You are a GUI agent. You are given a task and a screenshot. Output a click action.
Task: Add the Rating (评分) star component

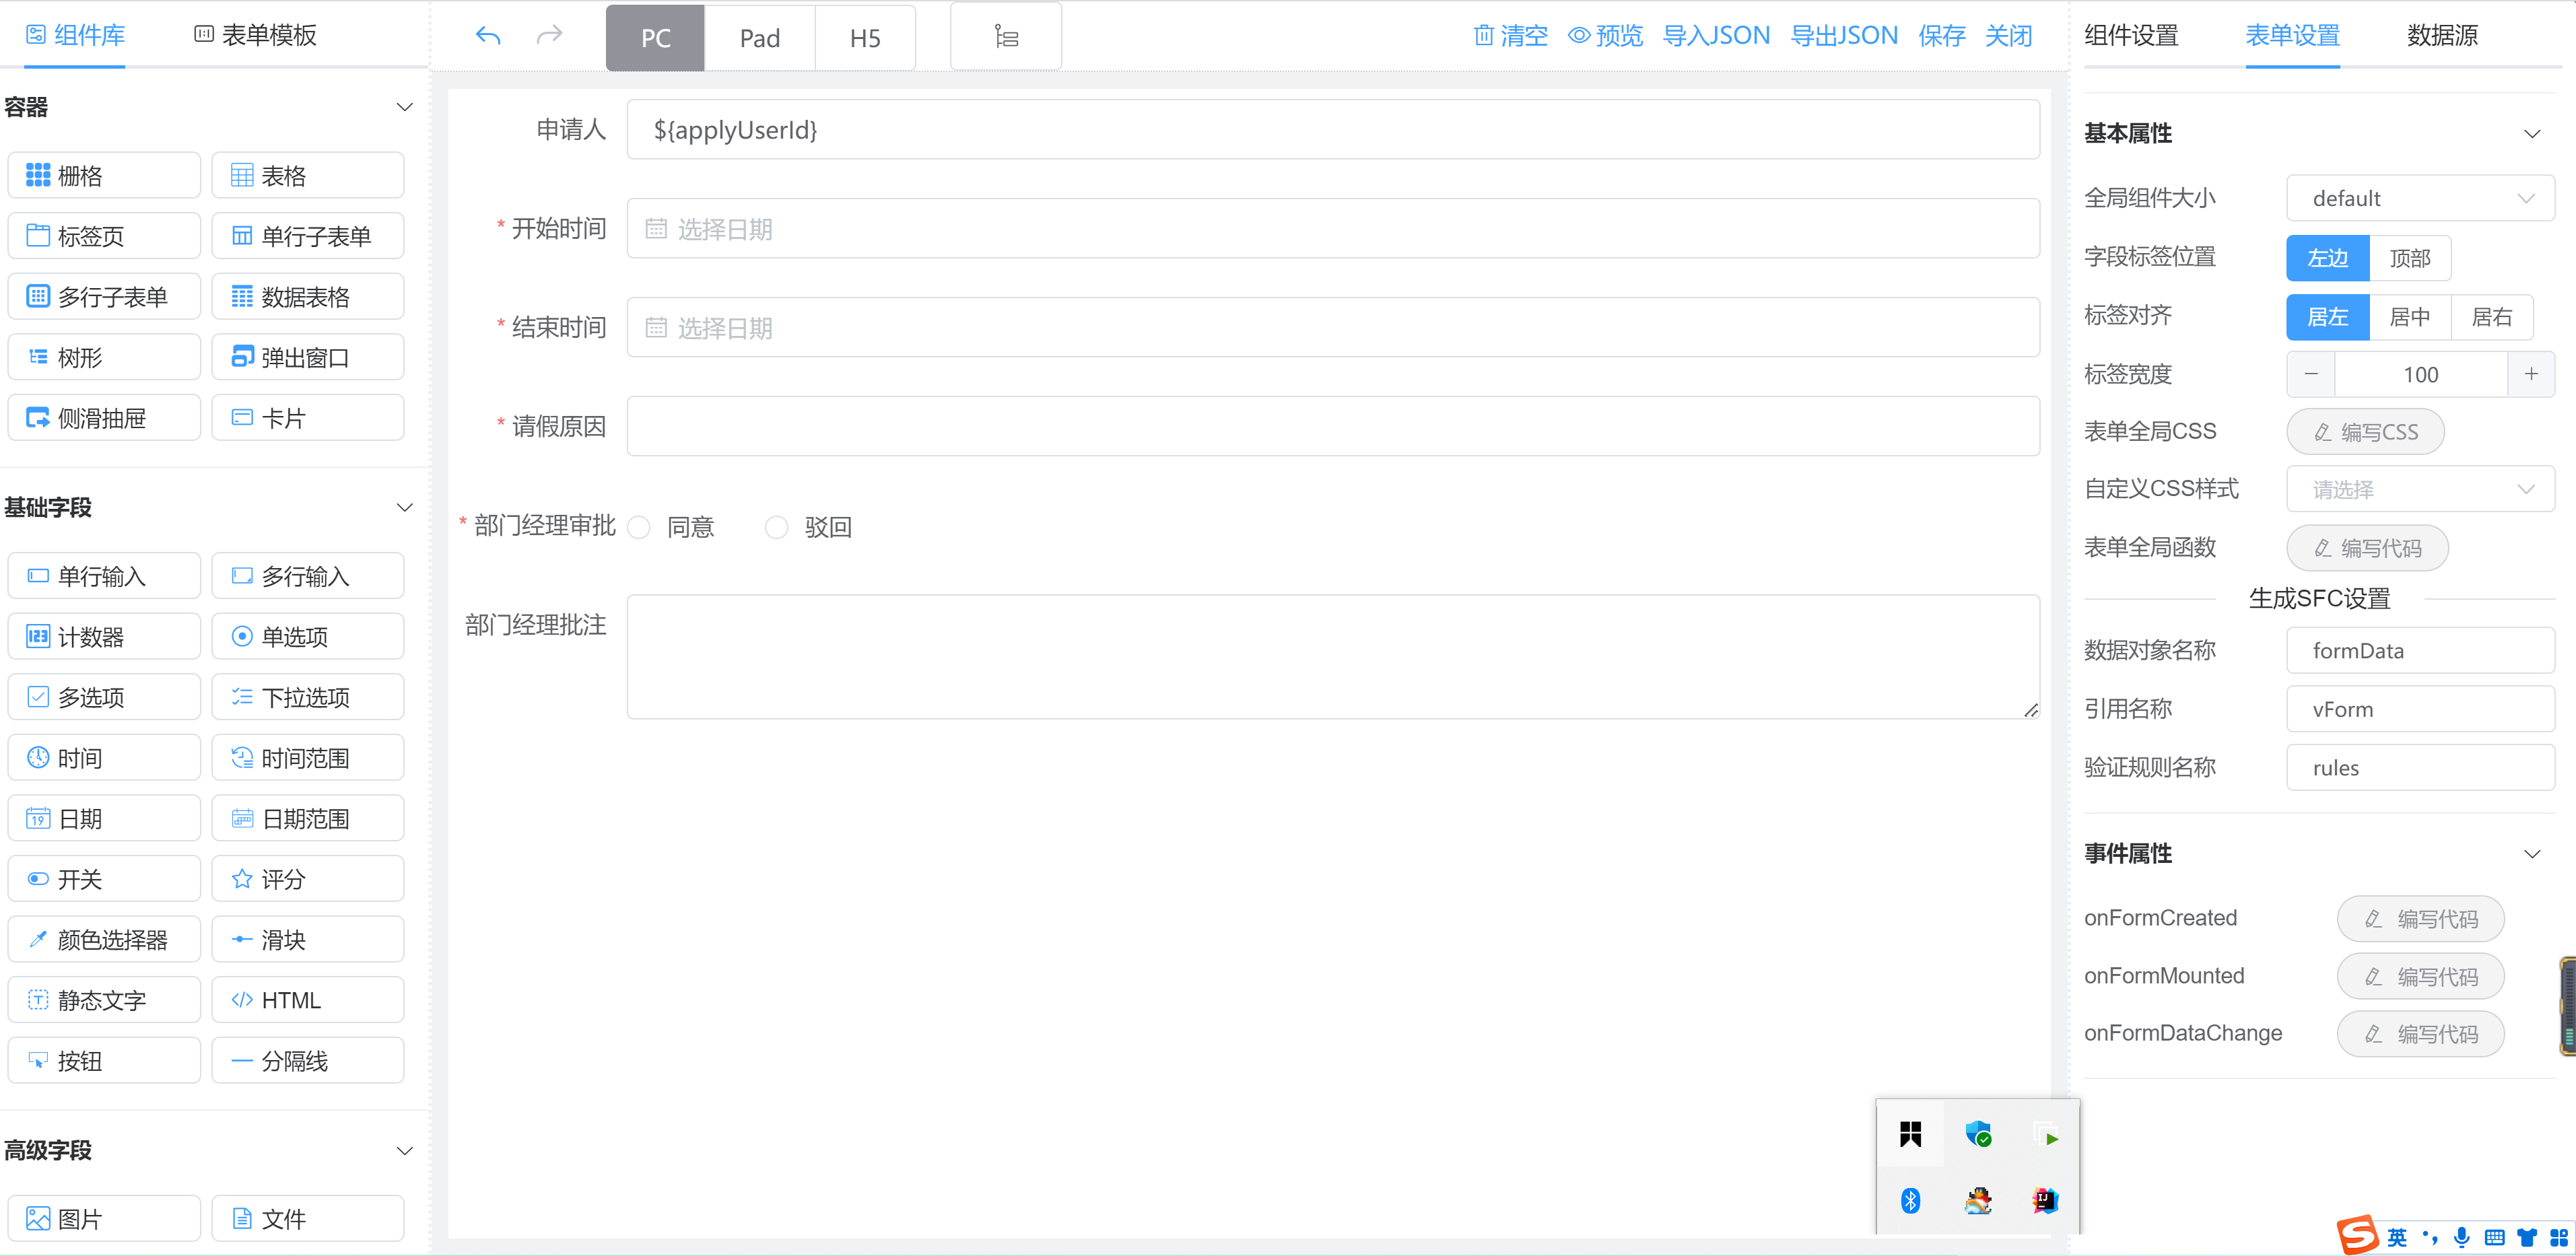click(308, 879)
